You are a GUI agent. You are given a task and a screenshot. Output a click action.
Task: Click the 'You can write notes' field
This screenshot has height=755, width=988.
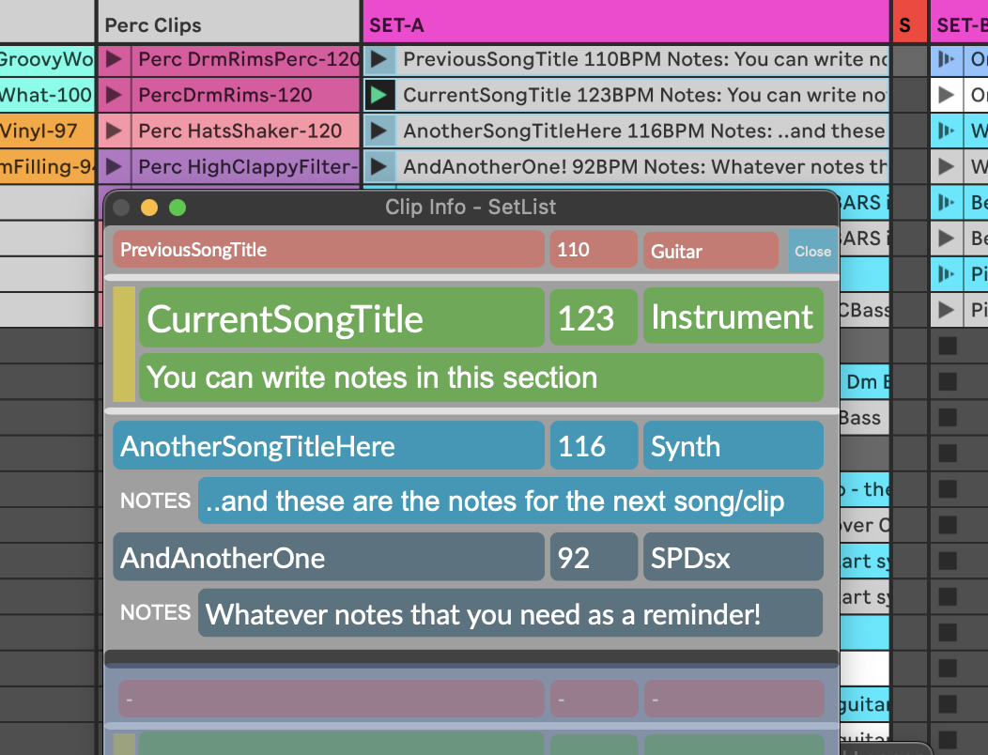pos(482,377)
